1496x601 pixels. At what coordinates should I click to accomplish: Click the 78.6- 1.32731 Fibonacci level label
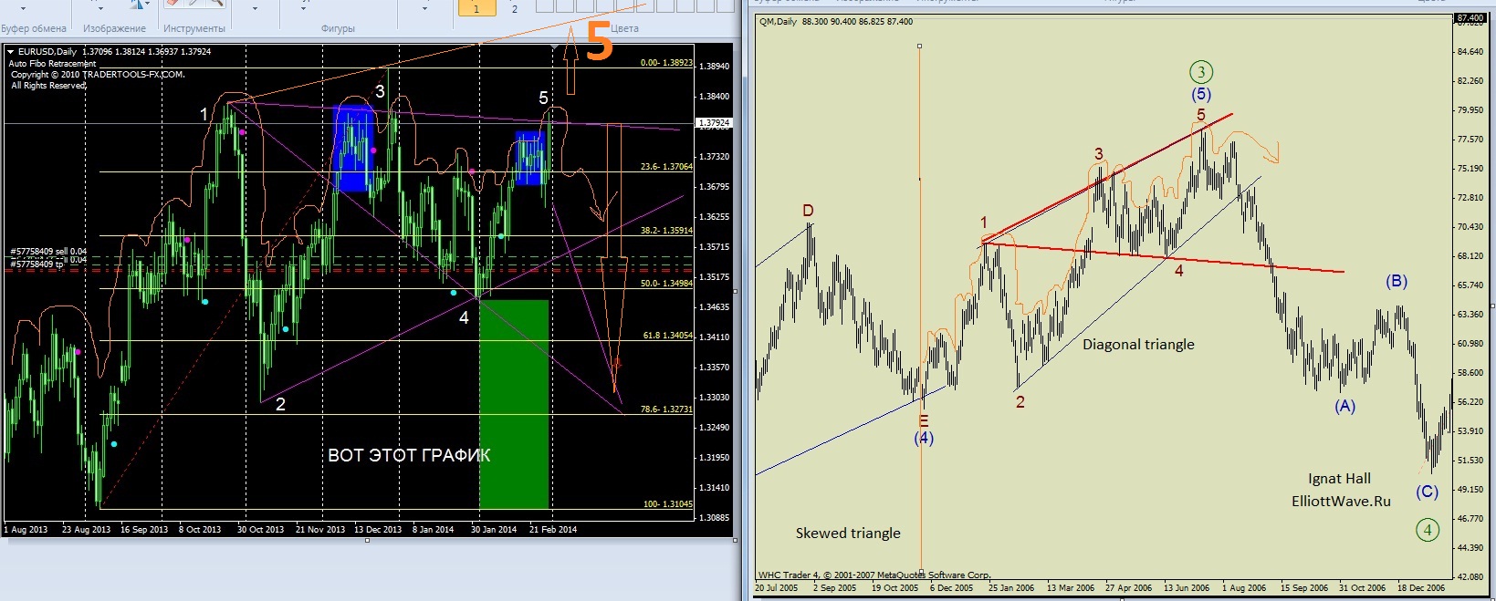(x=666, y=409)
